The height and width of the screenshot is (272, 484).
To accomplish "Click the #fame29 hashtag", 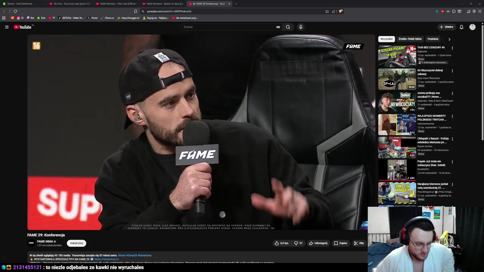I will point(132,255).
